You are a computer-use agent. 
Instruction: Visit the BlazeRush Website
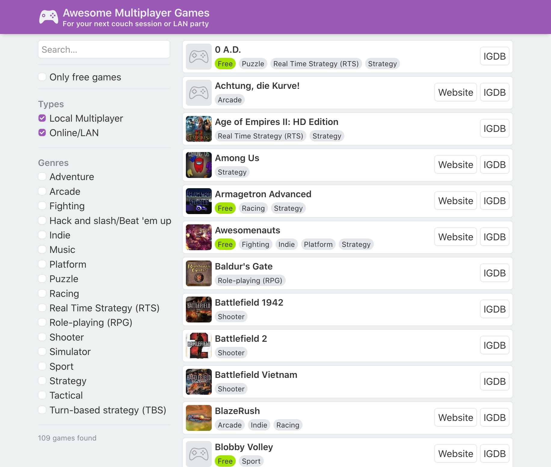pyautogui.click(x=455, y=417)
